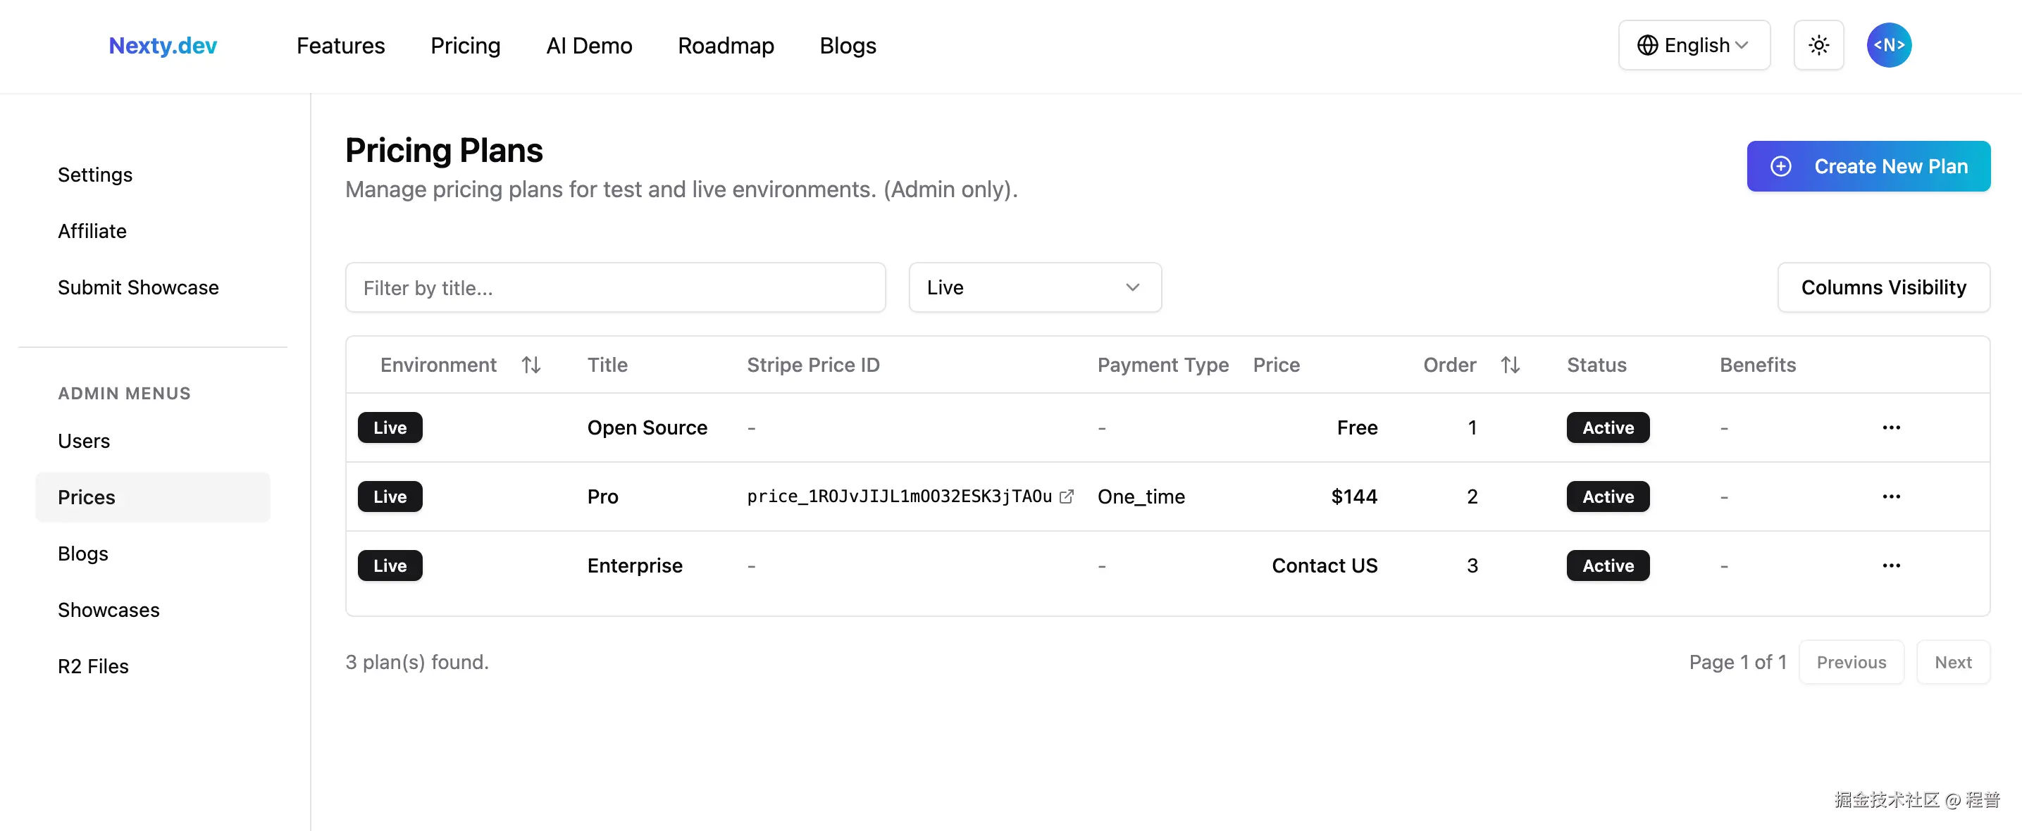This screenshot has height=831, width=2022.
Task: Open the Pro plan's Stripe price external link
Action: [1067, 496]
